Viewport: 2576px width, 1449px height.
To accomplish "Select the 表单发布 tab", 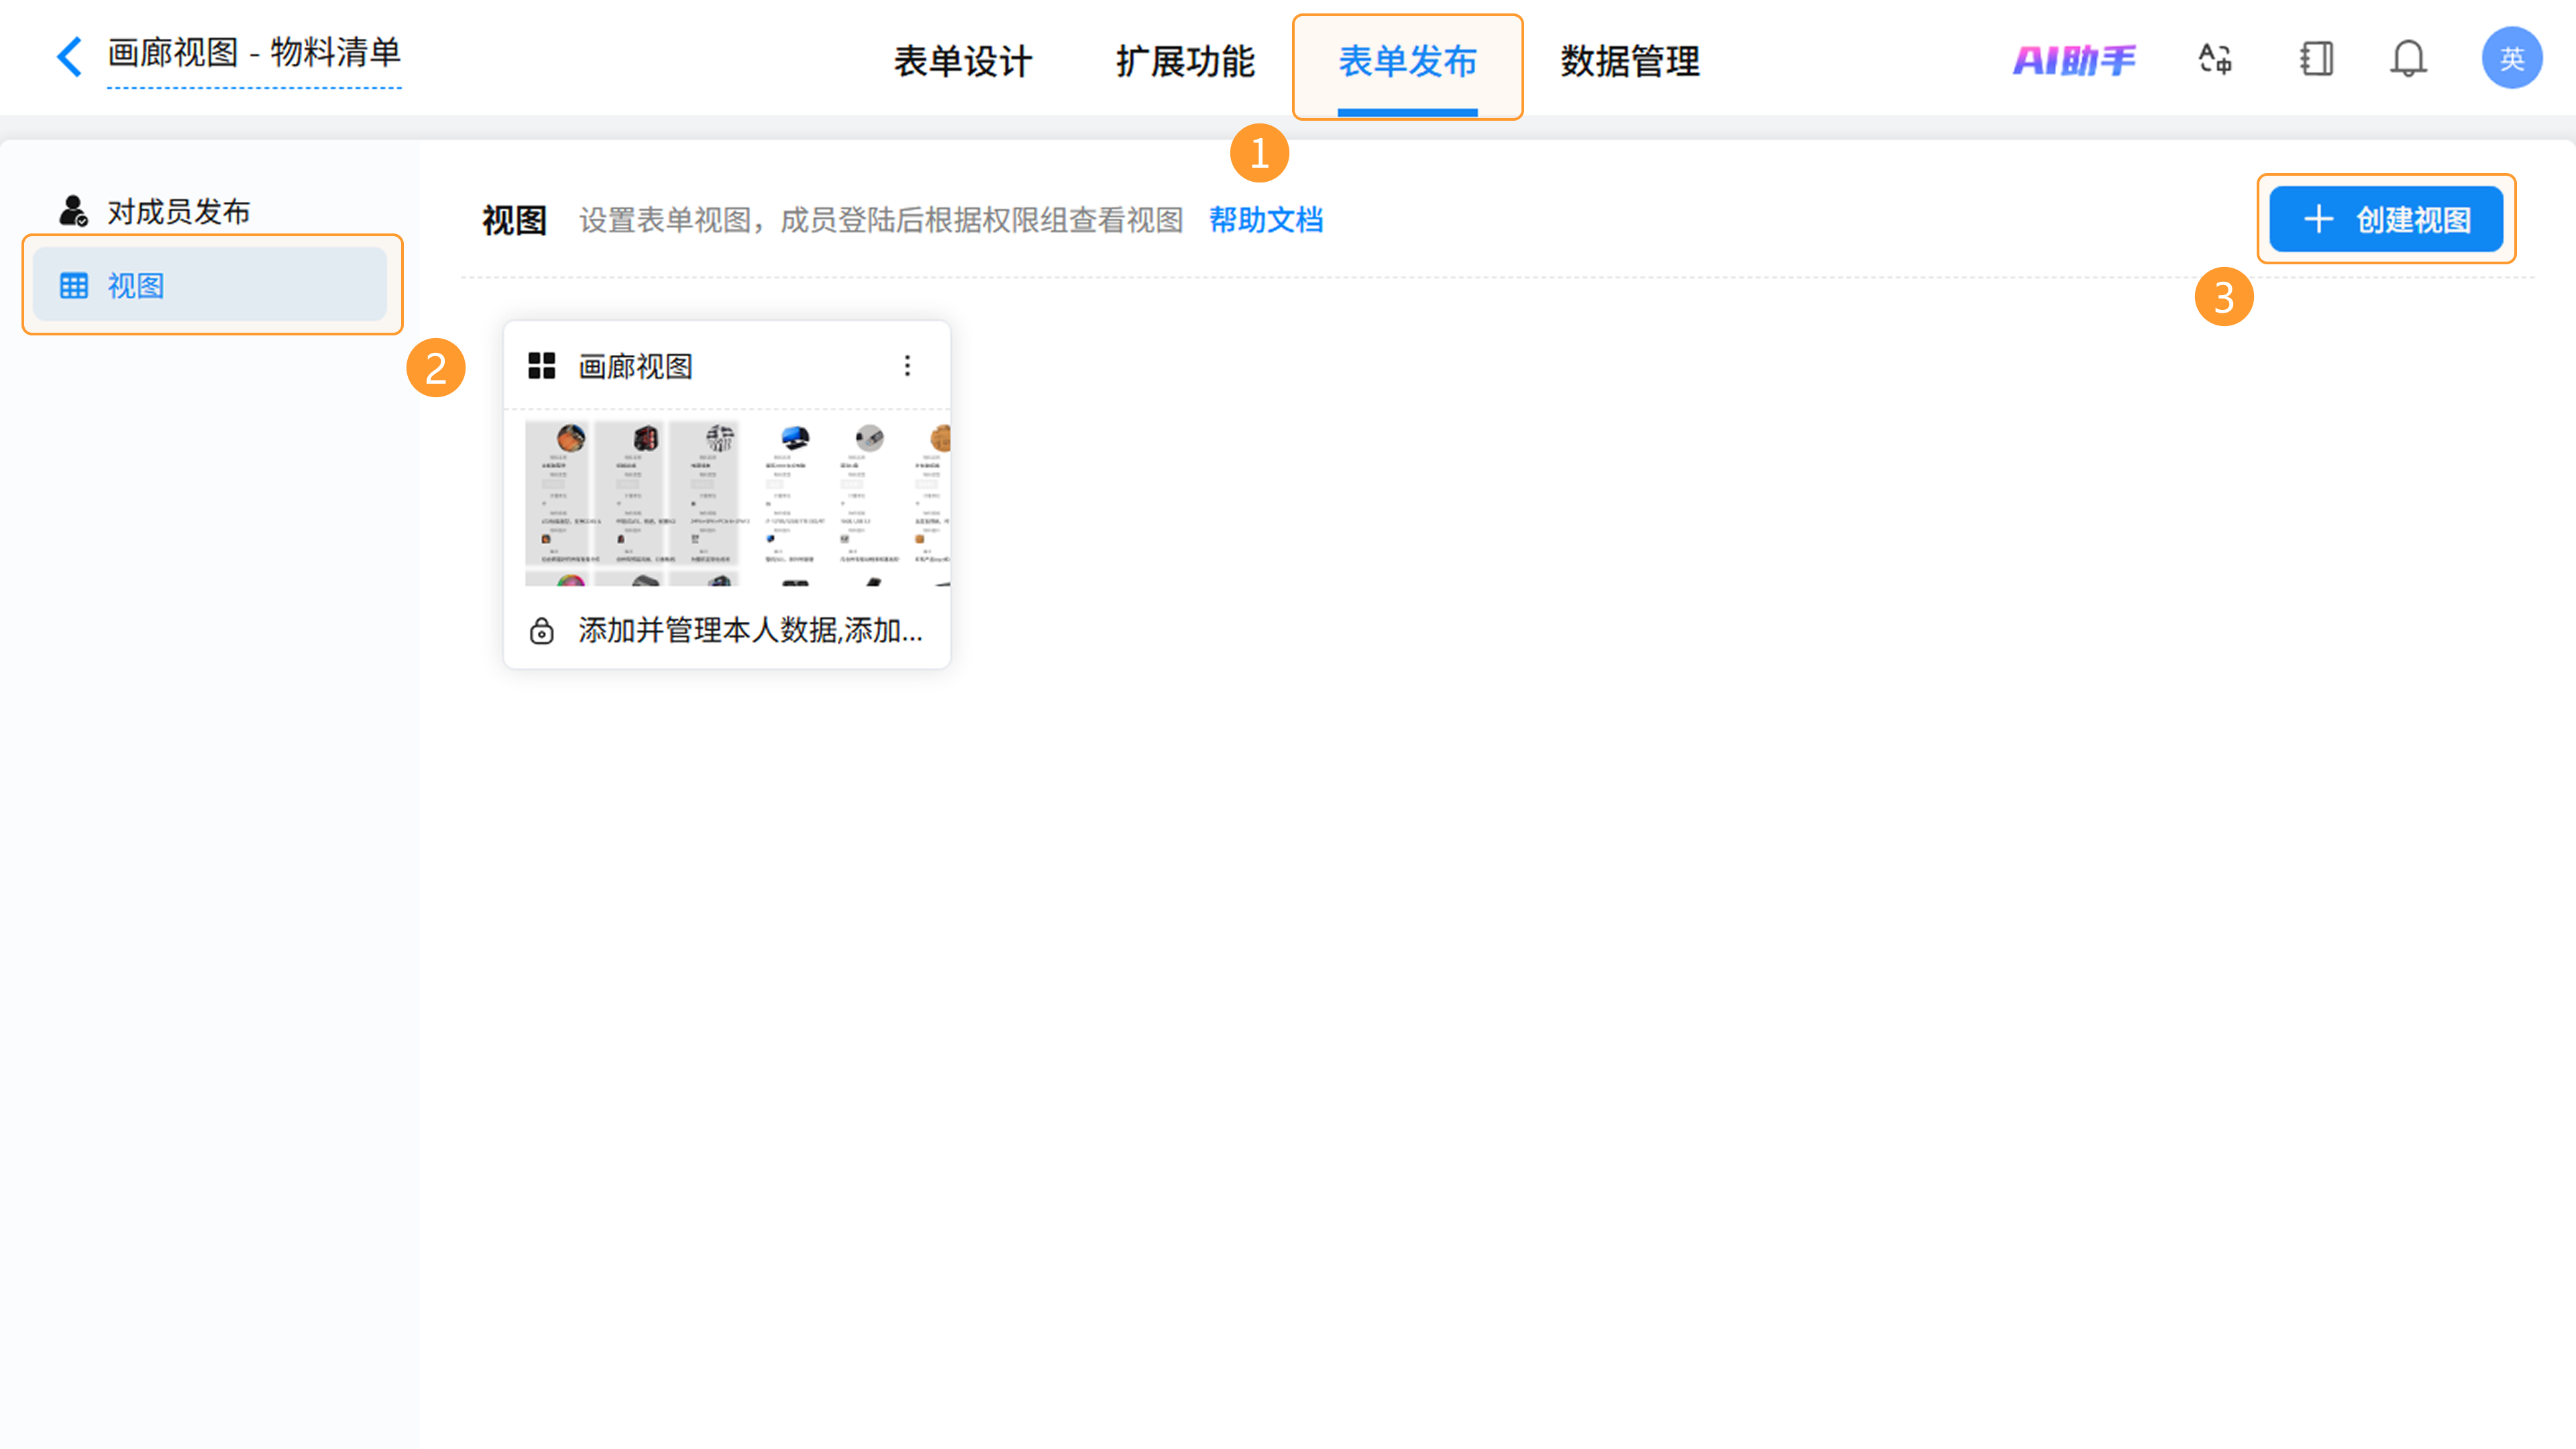I will pos(1407,62).
